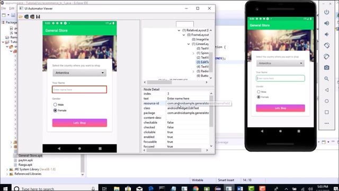Viewport: 339px width, 191px height.
Task: Click emulator sidebar overview square icon
Action: click(326, 112)
